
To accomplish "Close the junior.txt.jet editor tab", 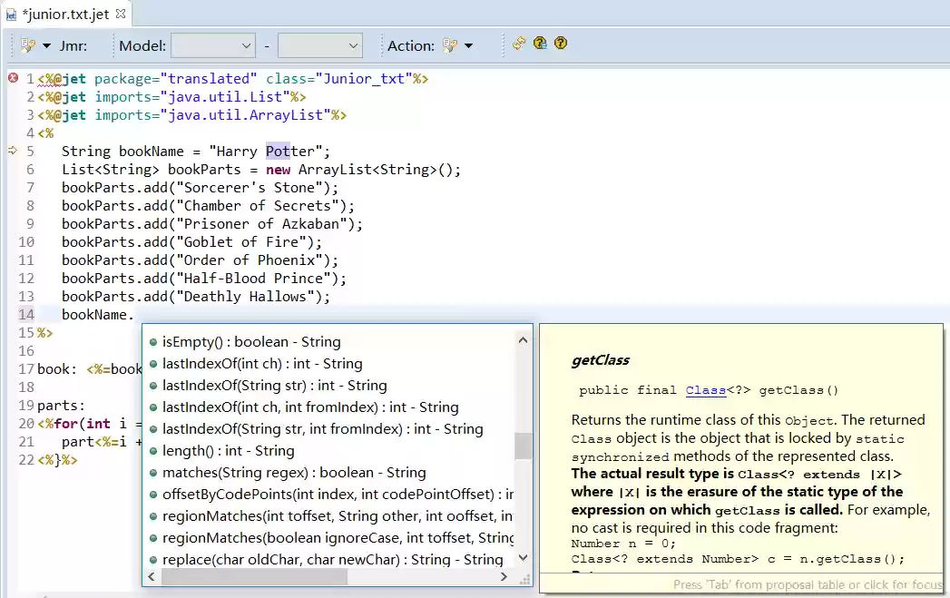I will [x=121, y=14].
